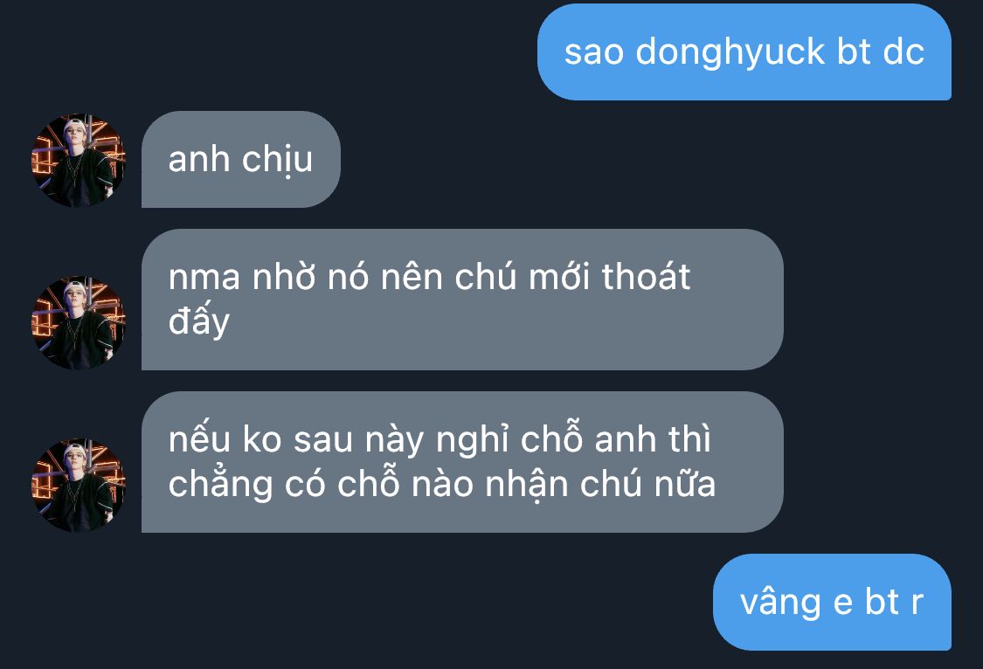Select the "anh chịu" message bubble
Image resolution: width=983 pixels, height=669 pixels.
tap(241, 159)
